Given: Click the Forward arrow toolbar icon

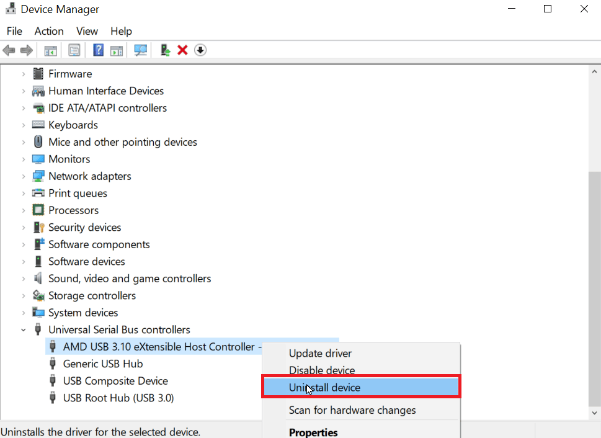Looking at the screenshot, I should 27,50.
